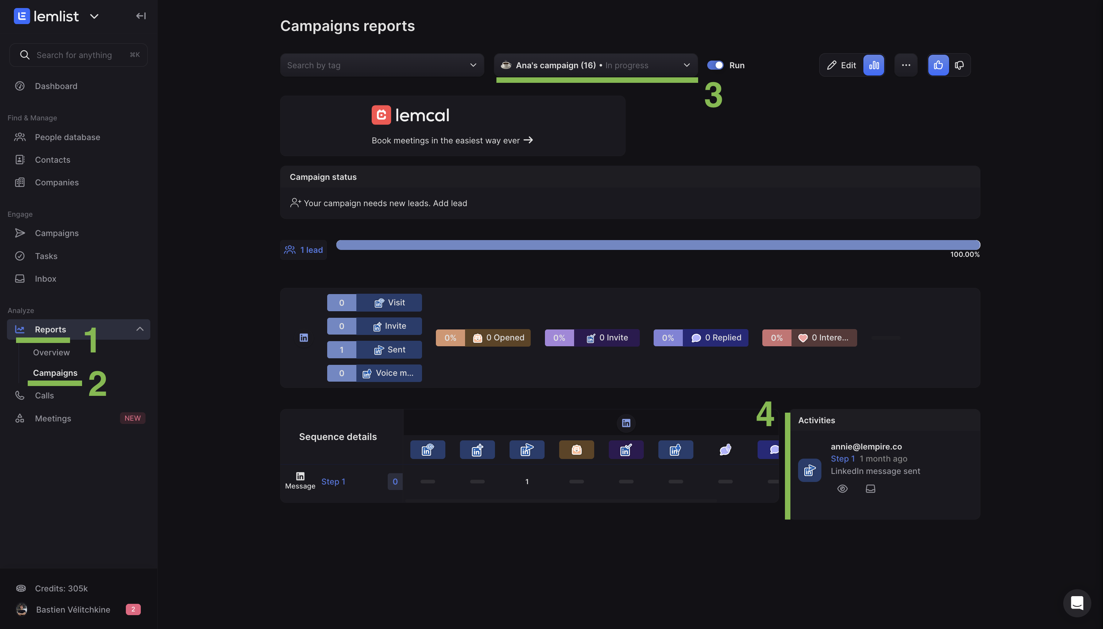Click the lemlist logo icon

[x=22, y=16]
